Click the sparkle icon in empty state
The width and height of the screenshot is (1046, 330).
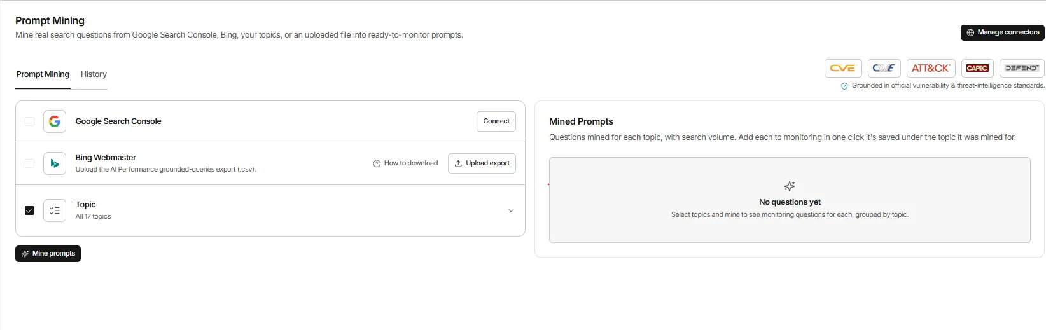pos(790,186)
